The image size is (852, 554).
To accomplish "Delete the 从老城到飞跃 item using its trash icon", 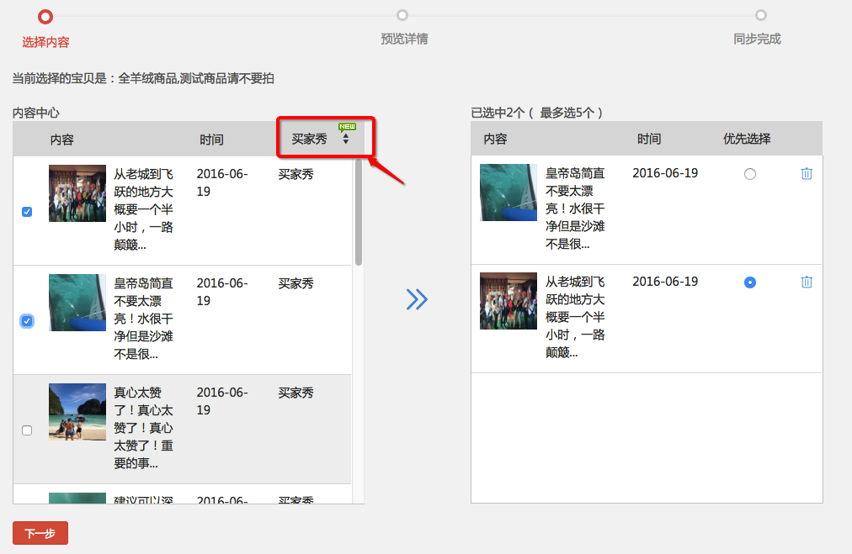I will tap(807, 282).
